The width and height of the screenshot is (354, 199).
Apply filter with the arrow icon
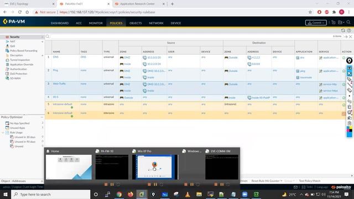pos(346,36)
